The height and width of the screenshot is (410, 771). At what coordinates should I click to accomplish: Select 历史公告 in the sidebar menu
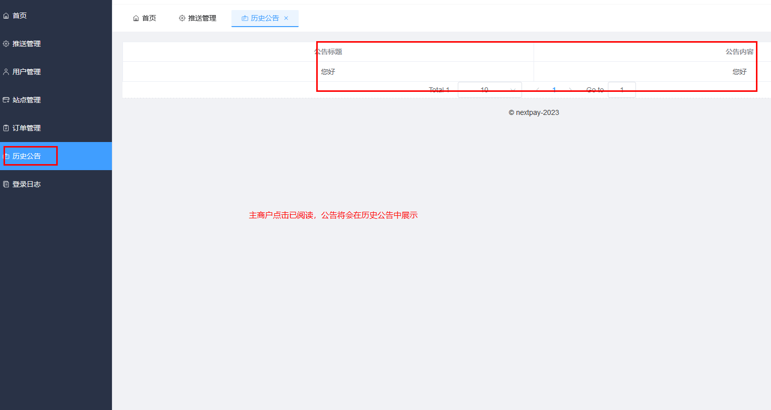point(56,156)
